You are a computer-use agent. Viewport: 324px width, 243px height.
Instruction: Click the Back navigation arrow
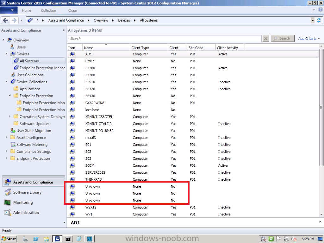tap(6, 20)
